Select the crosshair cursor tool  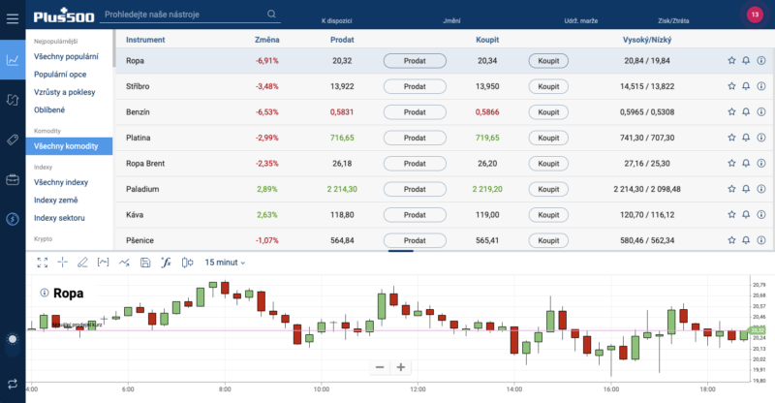click(x=62, y=262)
